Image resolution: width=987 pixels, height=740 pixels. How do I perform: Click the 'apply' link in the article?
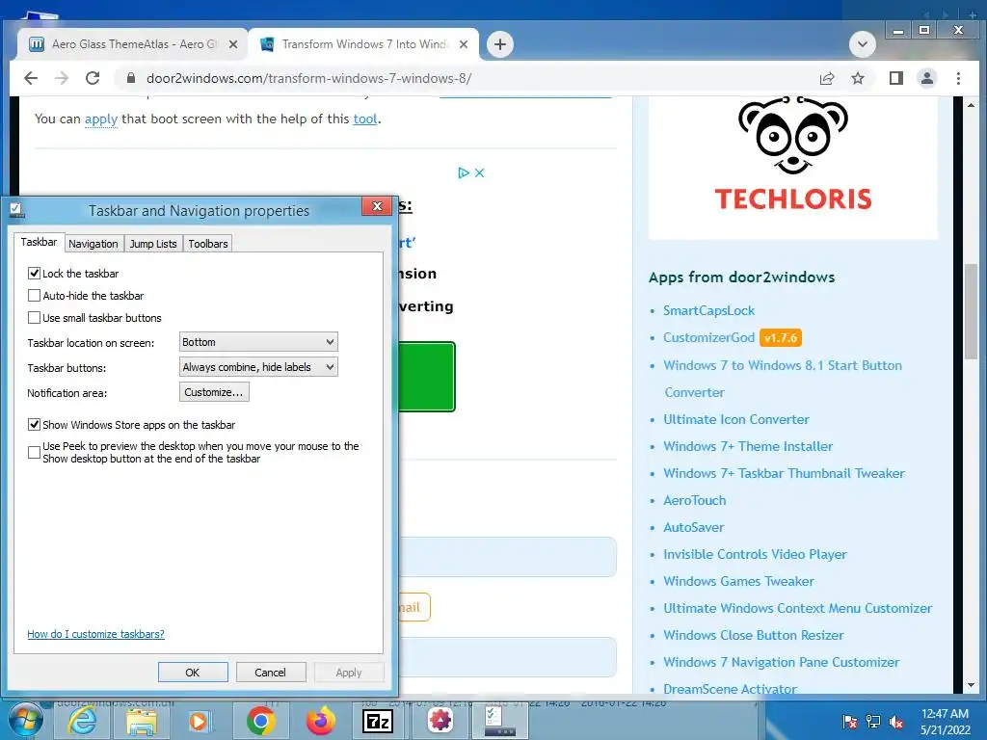(x=100, y=119)
